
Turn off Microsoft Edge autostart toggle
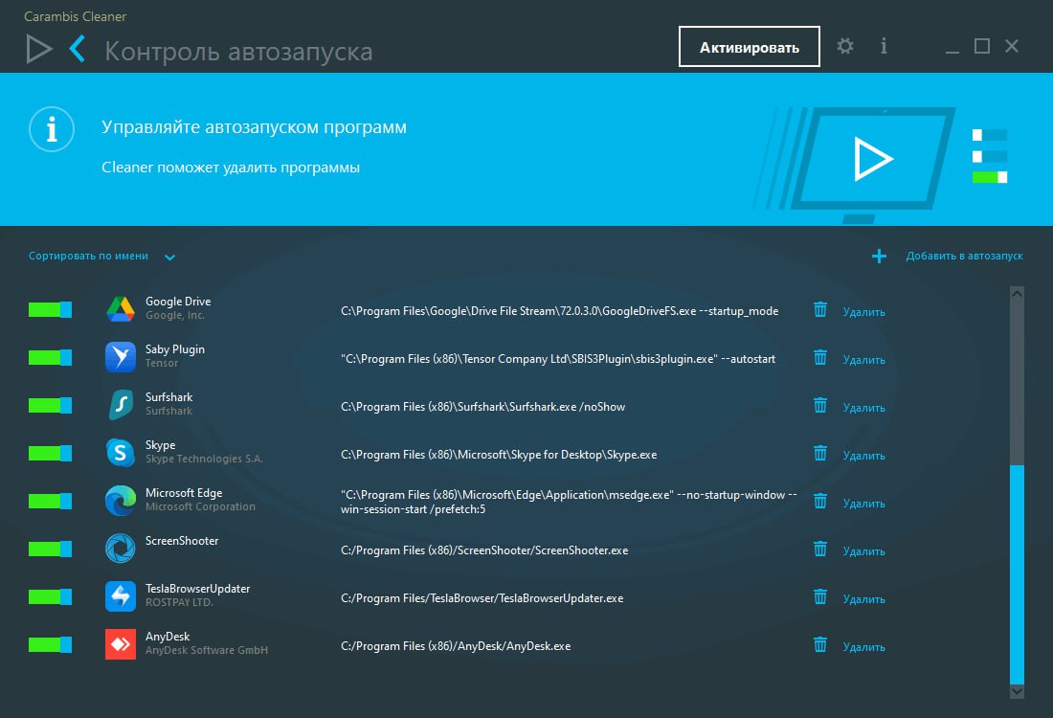tap(50, 501)
